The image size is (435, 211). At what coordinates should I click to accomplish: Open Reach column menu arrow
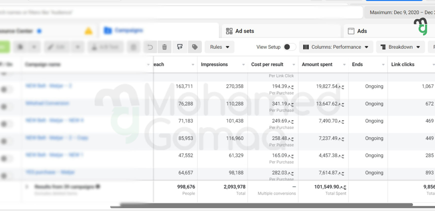tap(193, 65)
